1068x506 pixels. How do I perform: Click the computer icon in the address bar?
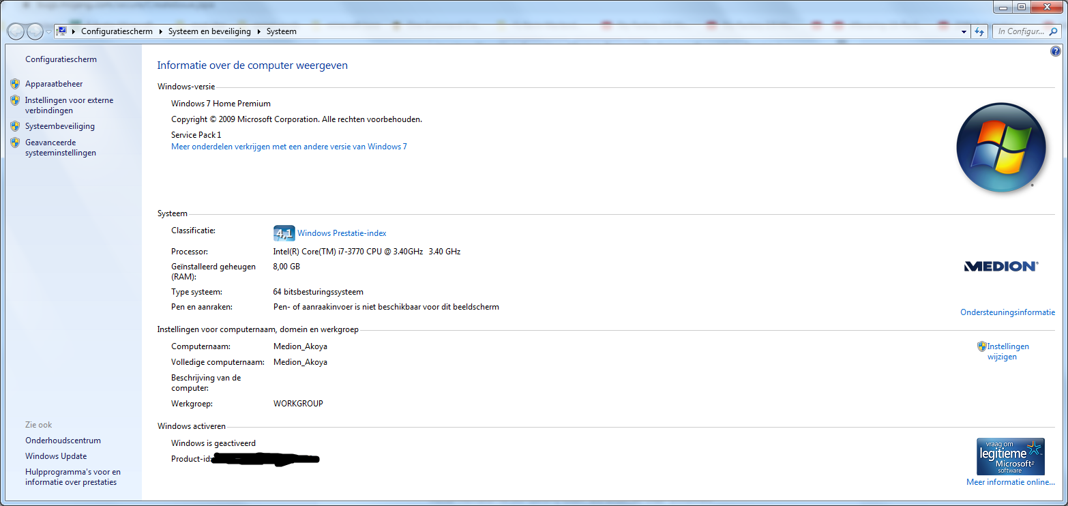pos(61,31)
